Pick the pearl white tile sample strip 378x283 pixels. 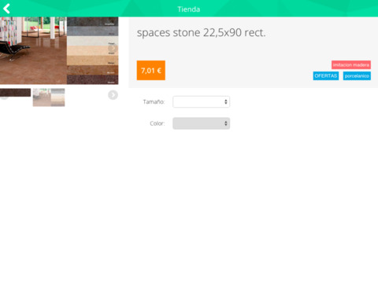point(92,41)
